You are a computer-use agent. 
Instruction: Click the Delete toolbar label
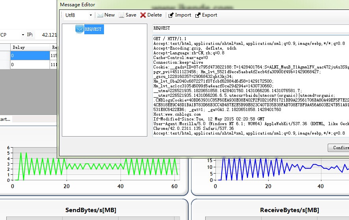pyautogui.click(x=154, y=15)
